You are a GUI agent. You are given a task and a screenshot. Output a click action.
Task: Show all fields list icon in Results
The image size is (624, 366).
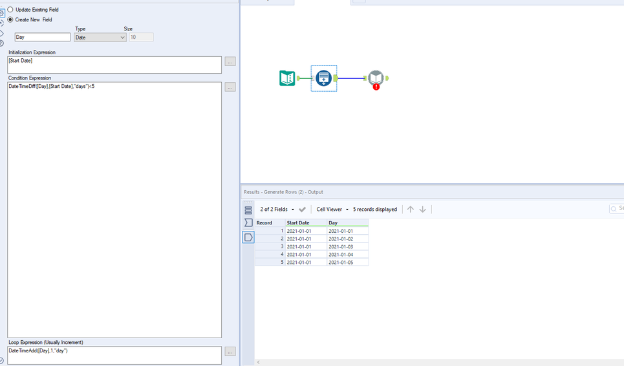[x=248, y=210]
